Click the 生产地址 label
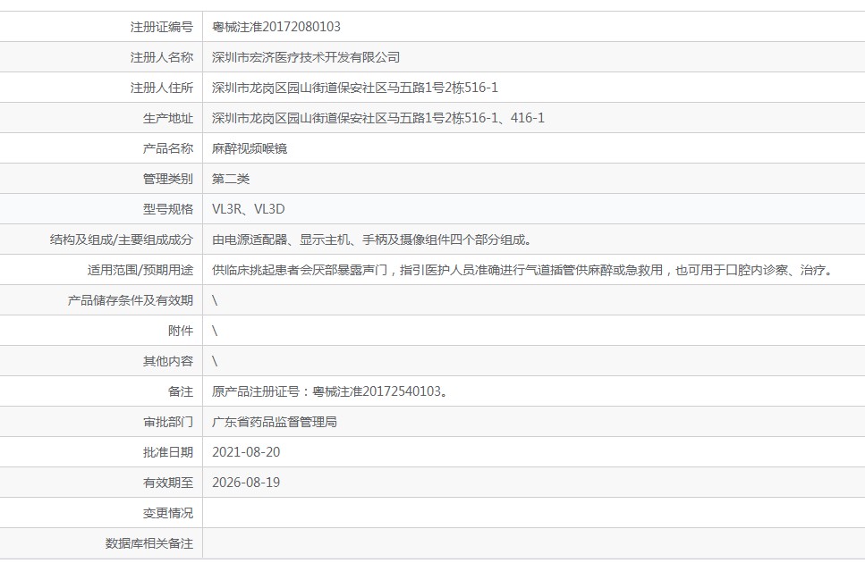This screenshot has width=865, height=563. [168, 118]
